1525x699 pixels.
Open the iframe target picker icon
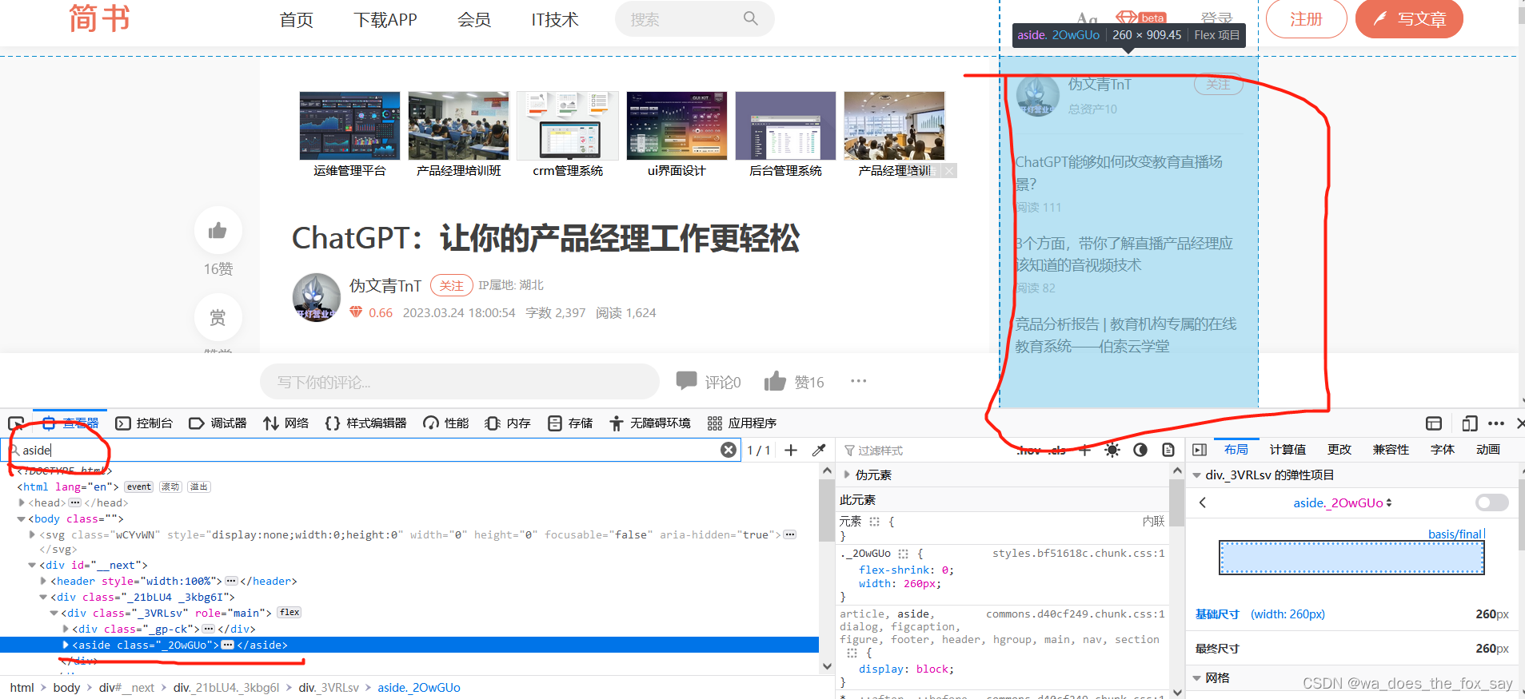point(1434,423)
